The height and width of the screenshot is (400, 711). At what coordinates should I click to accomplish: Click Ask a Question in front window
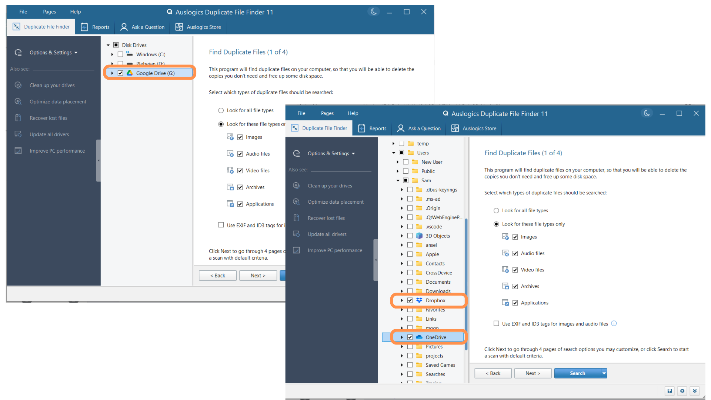[x=419, y=128]
